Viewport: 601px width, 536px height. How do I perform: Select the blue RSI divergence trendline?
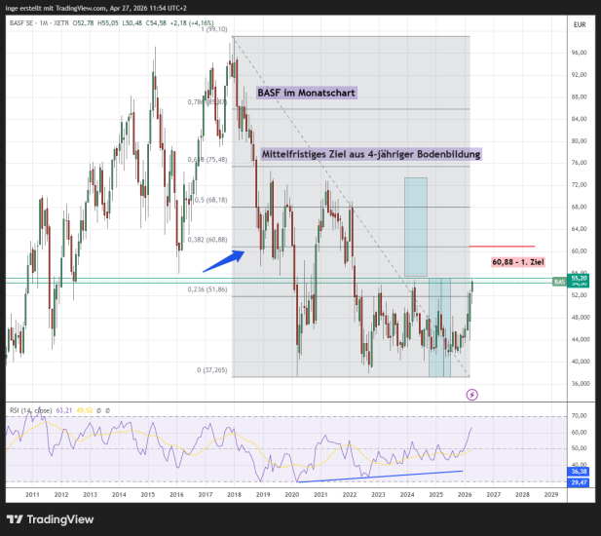[x=380, y=476]
